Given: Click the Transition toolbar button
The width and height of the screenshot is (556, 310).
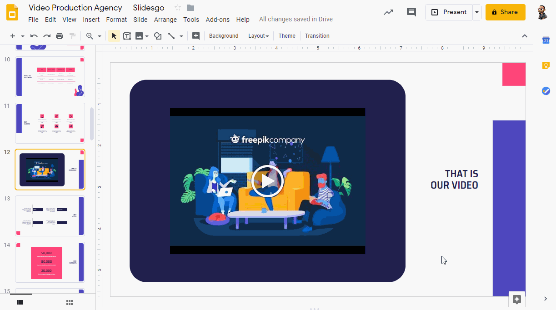Looking at the screenshot, I should [317, 36].
